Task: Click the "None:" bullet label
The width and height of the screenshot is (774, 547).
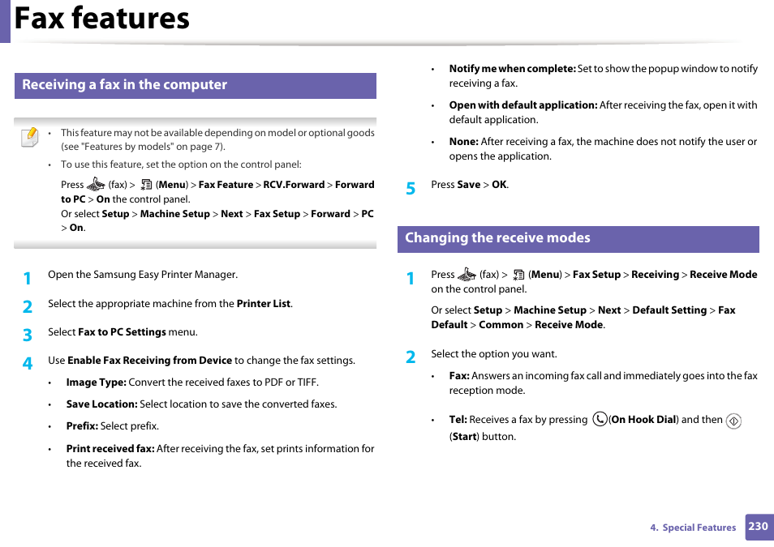Action: click(463, 142)
